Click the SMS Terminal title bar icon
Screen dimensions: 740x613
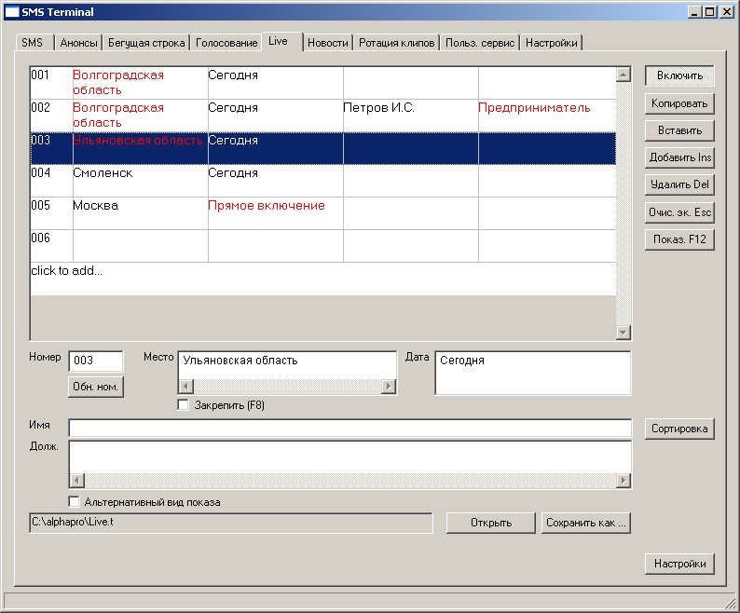[12, 12]
